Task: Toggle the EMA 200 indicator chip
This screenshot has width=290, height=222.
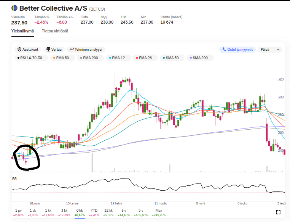Action: pos(91,58)
